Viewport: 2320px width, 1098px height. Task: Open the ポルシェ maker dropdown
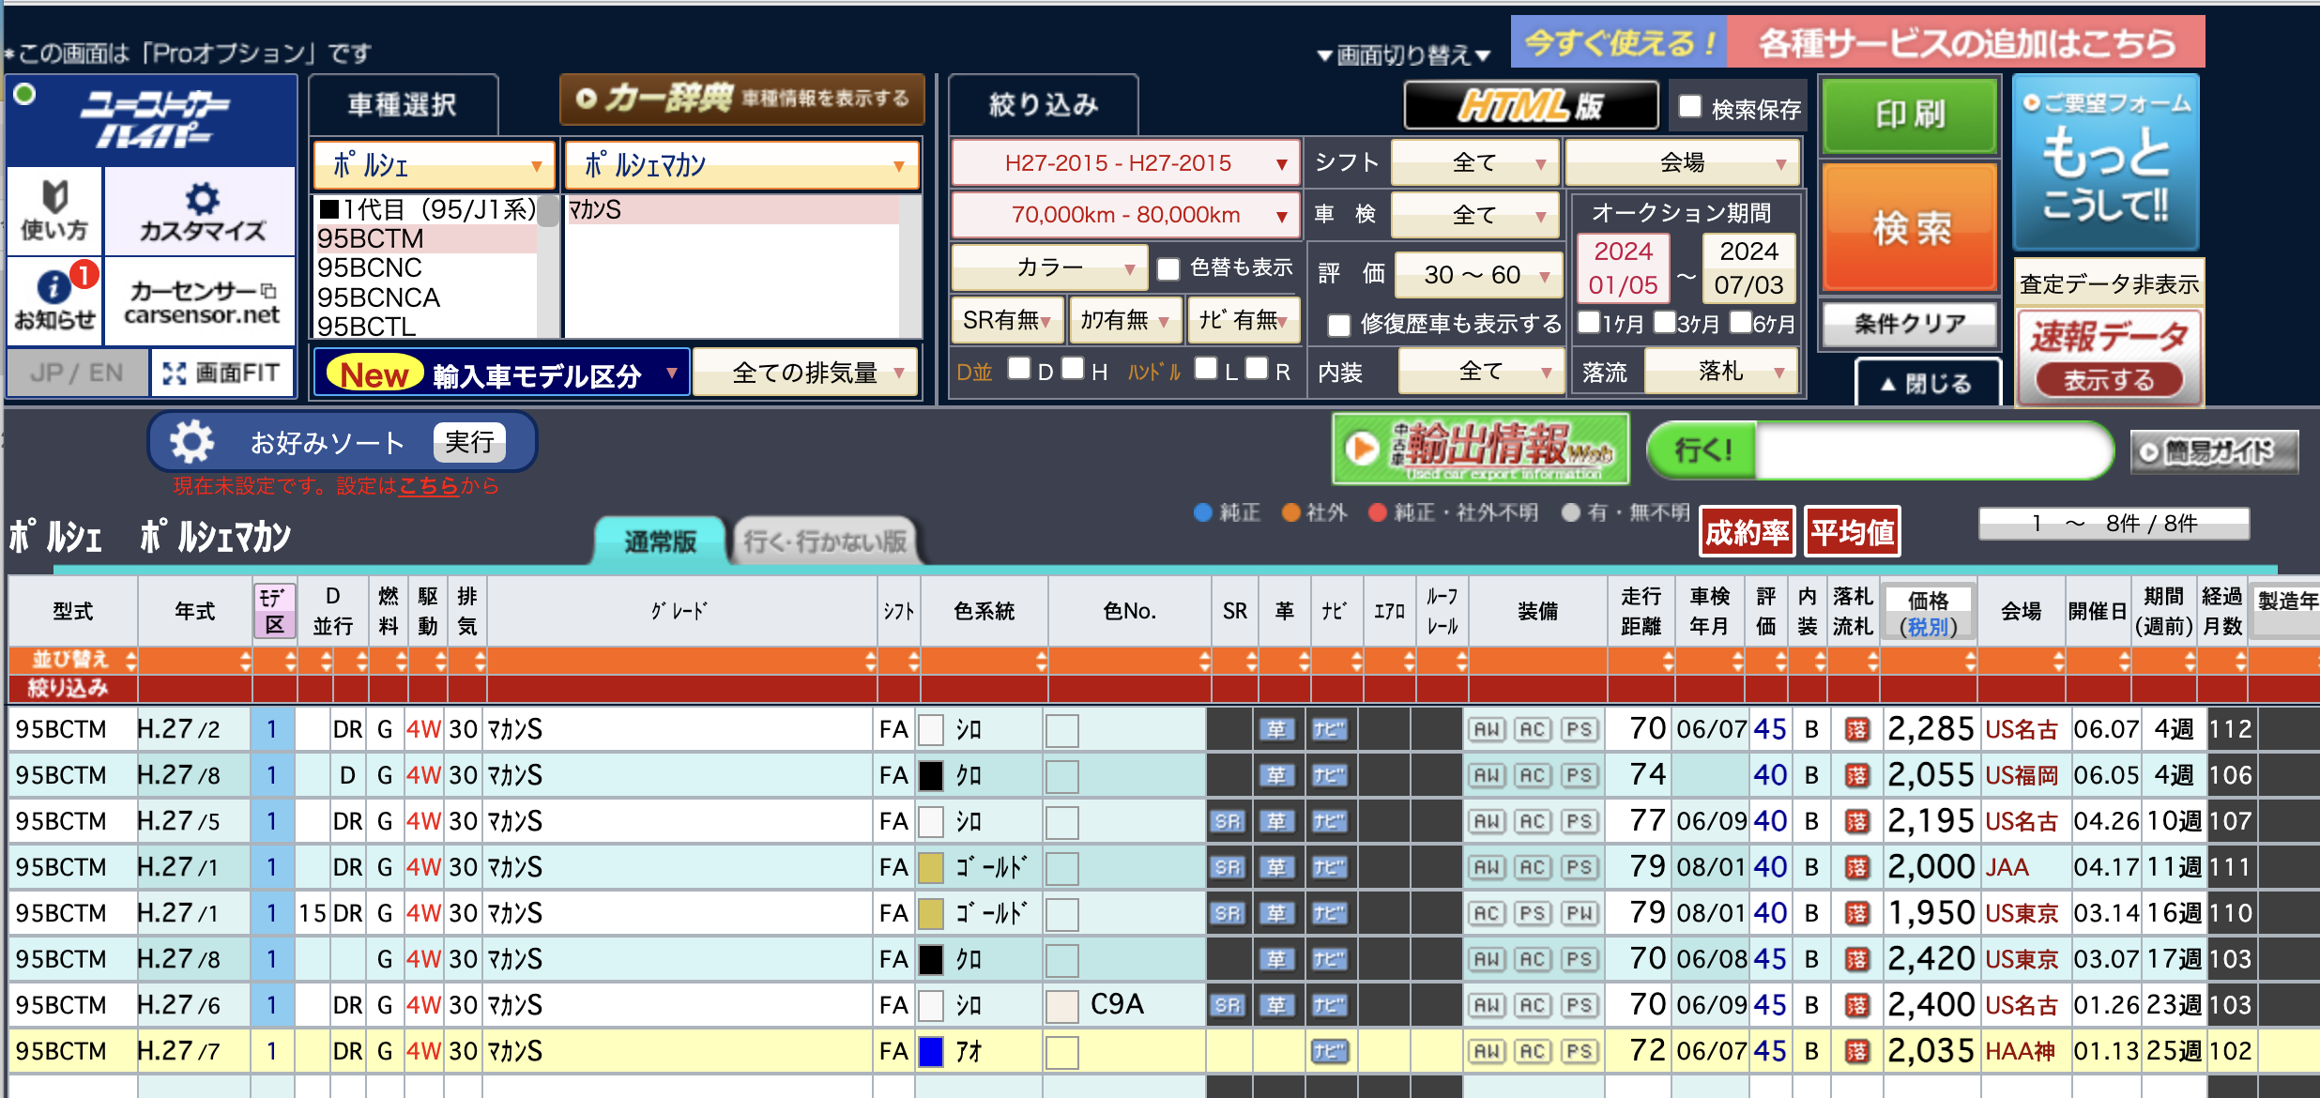coord(435,165)
